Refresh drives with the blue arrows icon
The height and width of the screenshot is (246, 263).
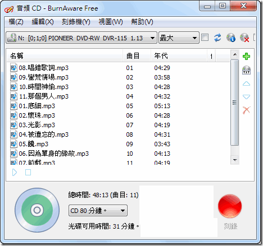217,38
